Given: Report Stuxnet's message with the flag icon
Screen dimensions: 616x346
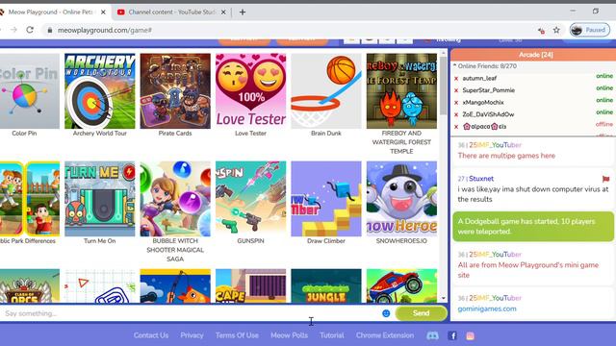Looking at the screenshot, I should point(605,179).
